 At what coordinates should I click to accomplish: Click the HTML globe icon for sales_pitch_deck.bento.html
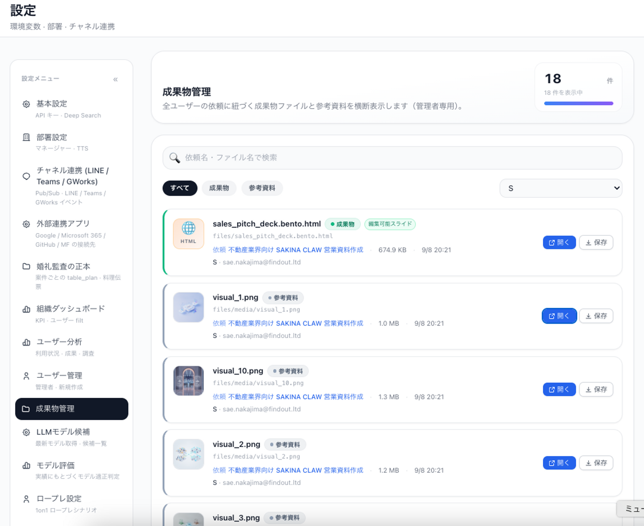point(189,234)
